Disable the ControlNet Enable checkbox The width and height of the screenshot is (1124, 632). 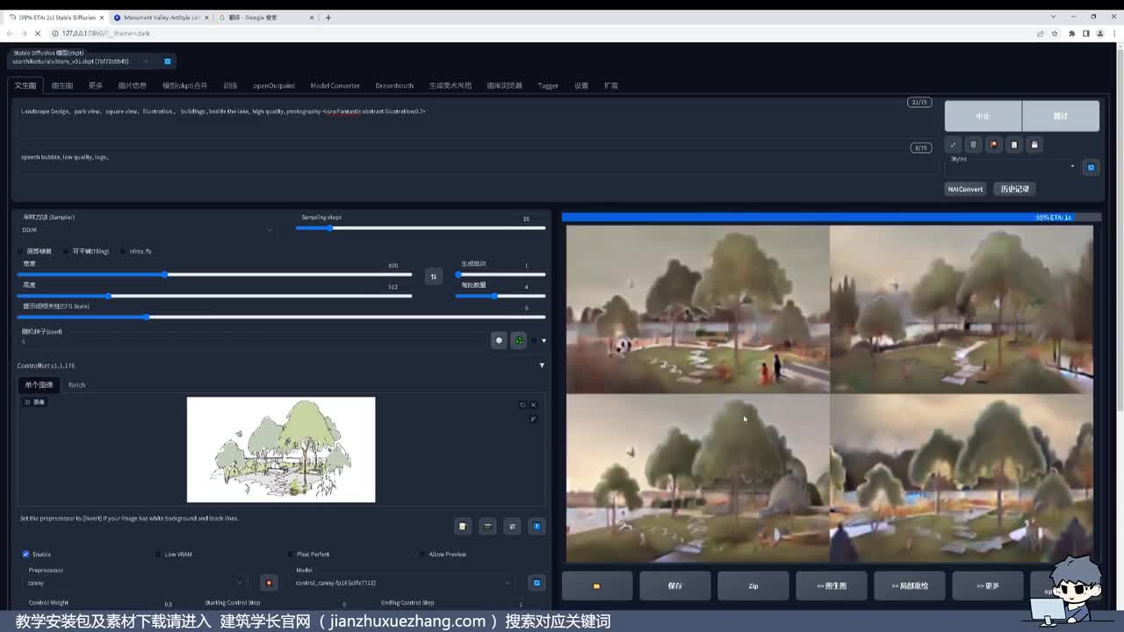25,554
